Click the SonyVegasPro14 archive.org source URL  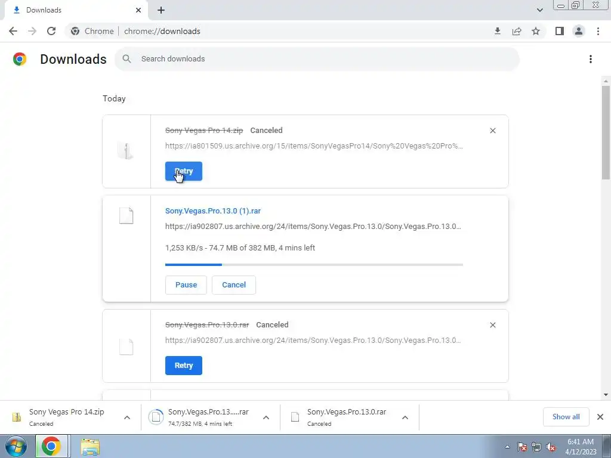(314, 146)
